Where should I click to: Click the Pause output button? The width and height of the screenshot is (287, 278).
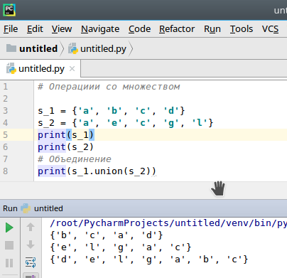(9, 263)
